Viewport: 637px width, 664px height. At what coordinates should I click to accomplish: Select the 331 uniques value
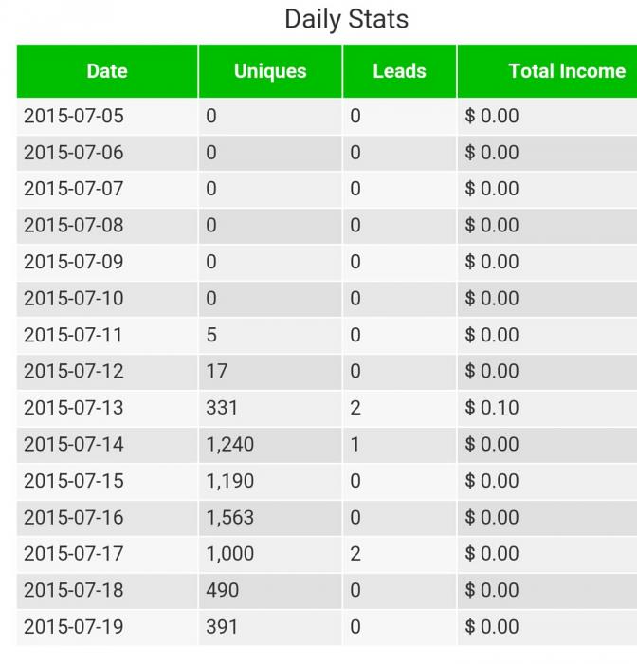(x=270, y=408)
